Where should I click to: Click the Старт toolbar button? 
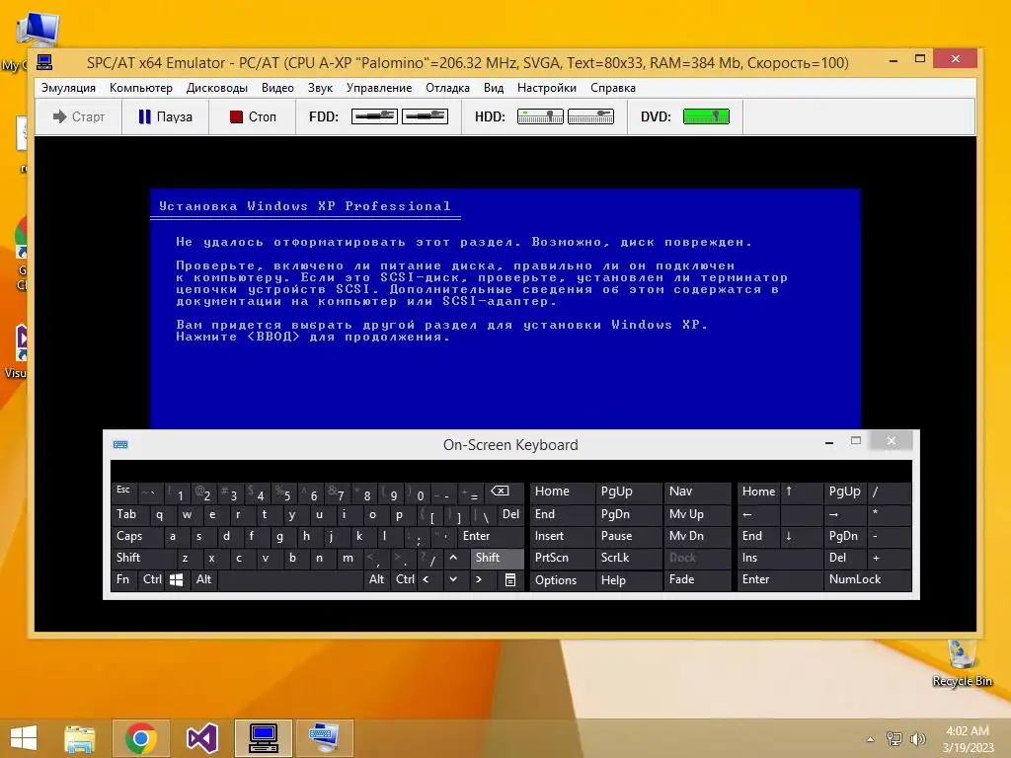pos(79,116)
